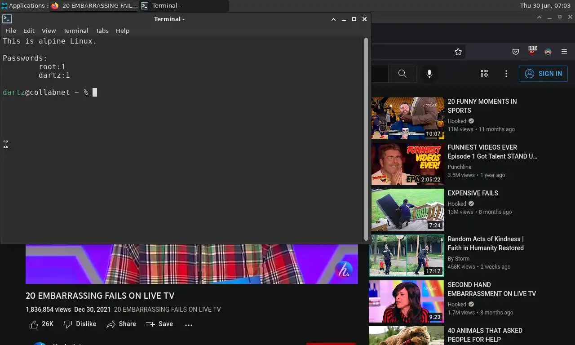Image resolution: width=575 pixels, height=345 pixels.
Task: Open the View menu in Terminal
Action: [x=49, y=31]
